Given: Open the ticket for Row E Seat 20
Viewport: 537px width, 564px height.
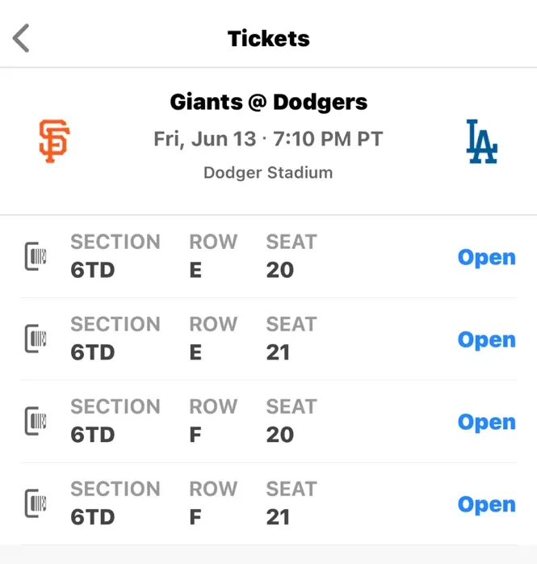Looking at the screenshot, I should click(487, 258).
